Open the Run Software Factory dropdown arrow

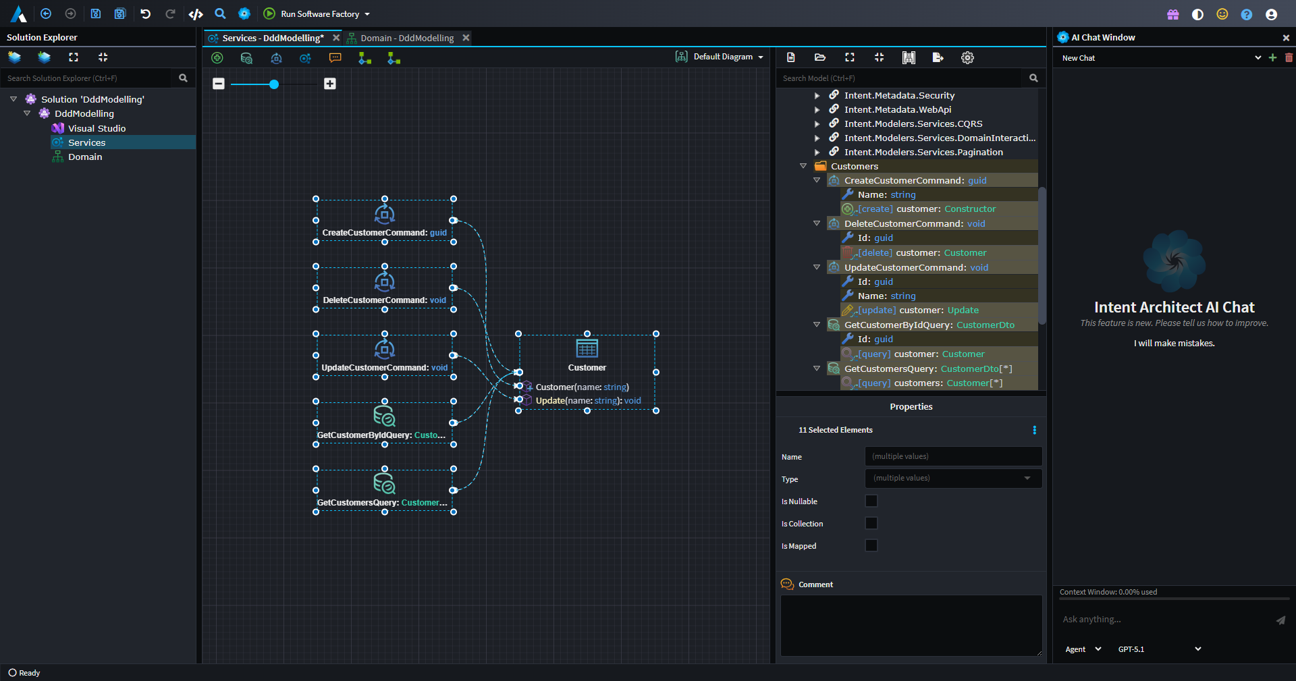click(367, 14)
